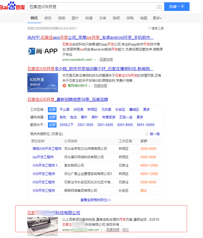Expand dropdown arrow beside 青网培训排行
203x238 pixels.
(x=89, y=86)
